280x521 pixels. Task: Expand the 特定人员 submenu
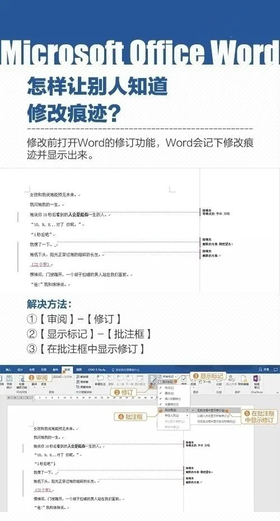click(174, 415)
